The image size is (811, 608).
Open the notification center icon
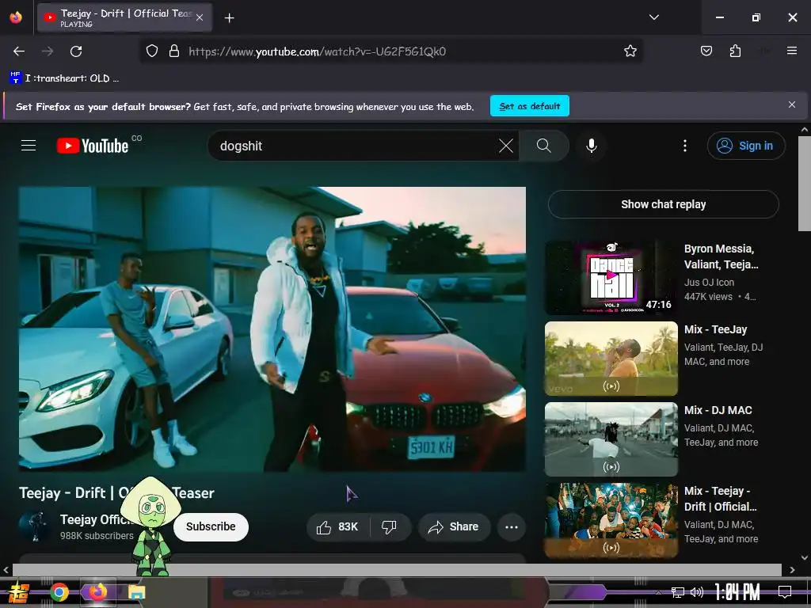tap(785, 592)
